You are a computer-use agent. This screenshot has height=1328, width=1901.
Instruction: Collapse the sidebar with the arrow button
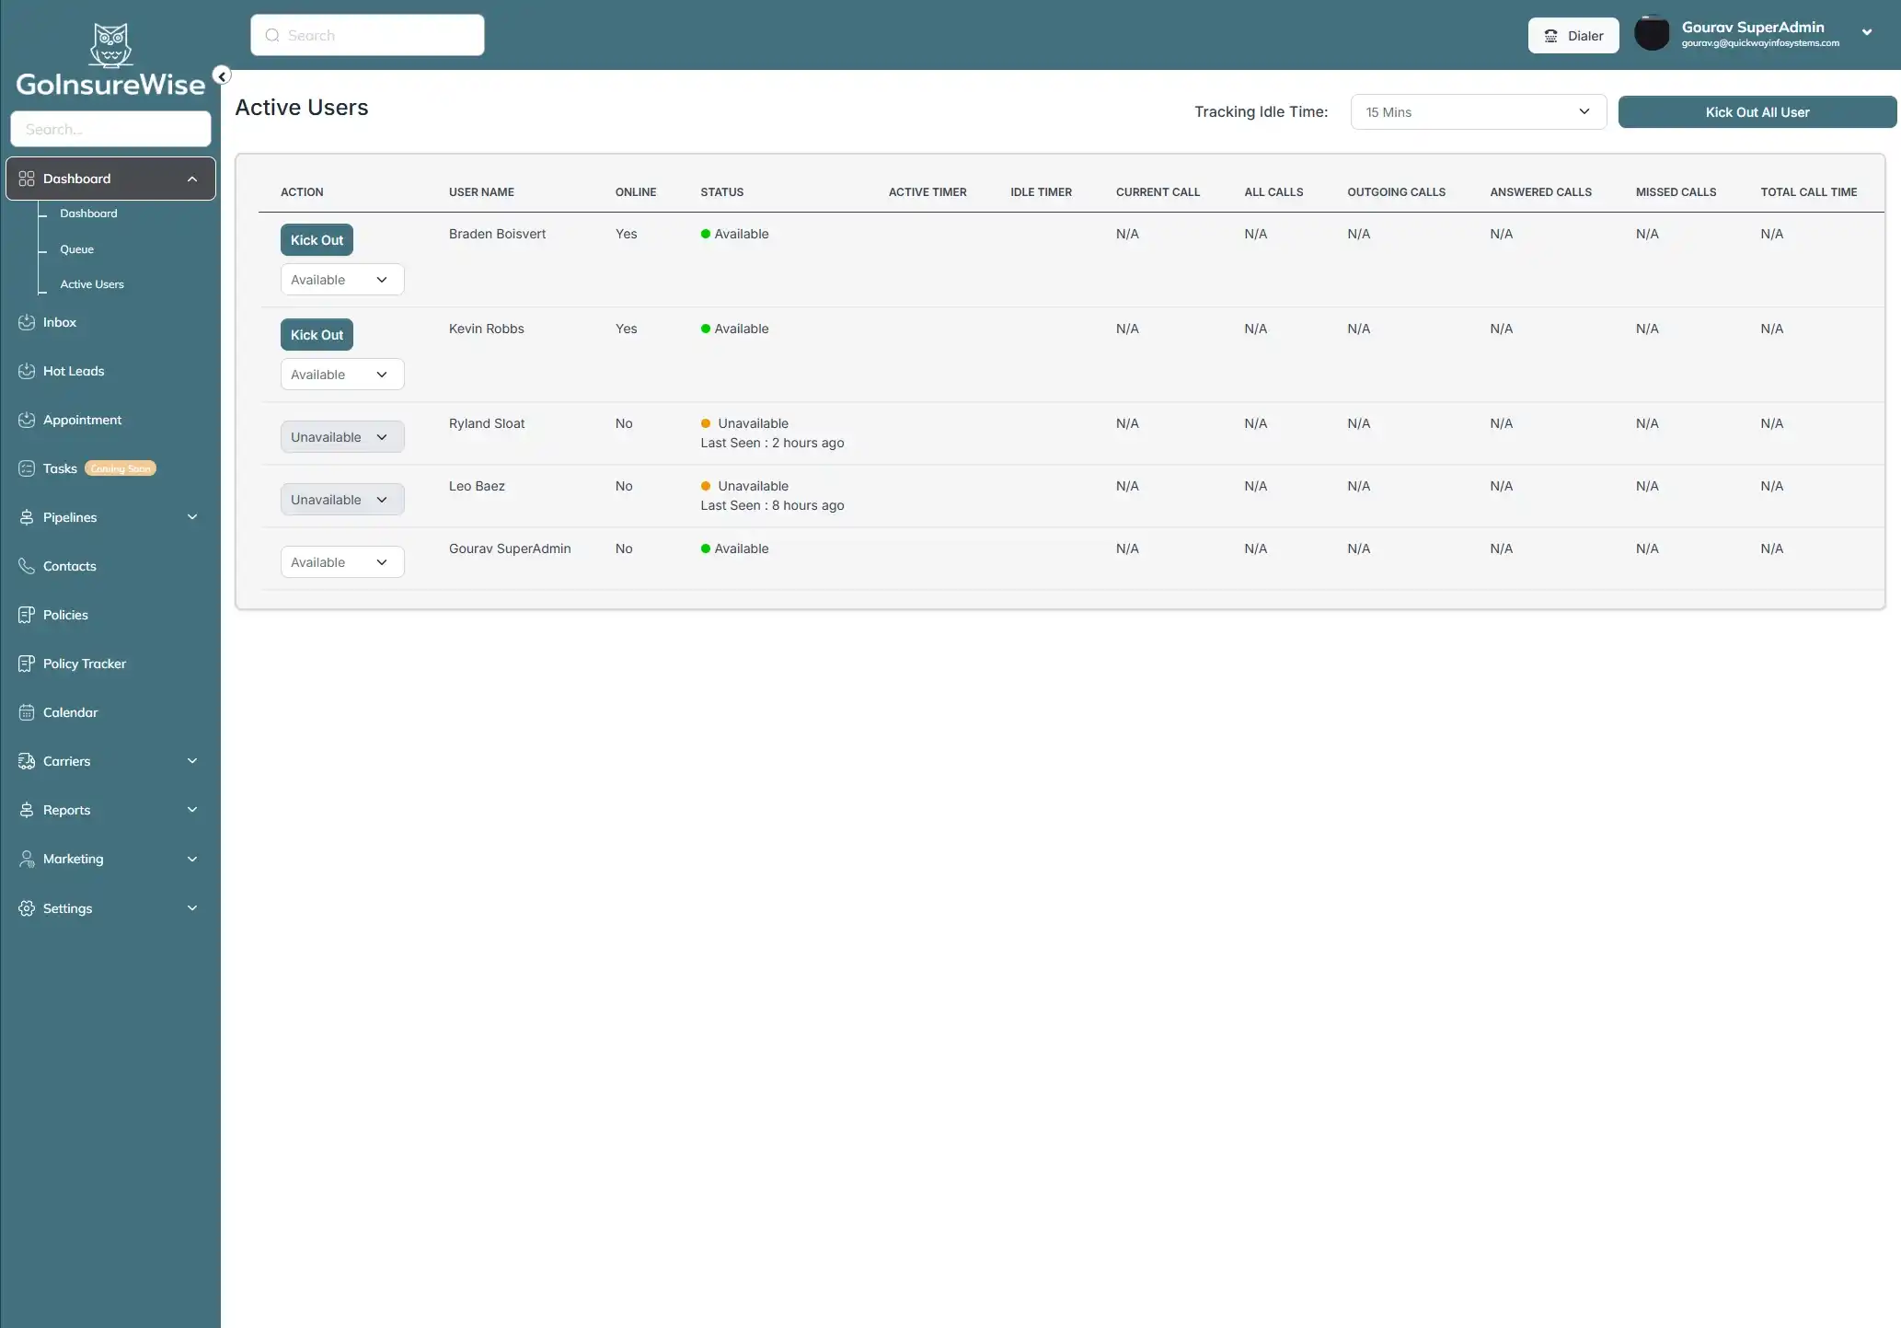point(222,75)
